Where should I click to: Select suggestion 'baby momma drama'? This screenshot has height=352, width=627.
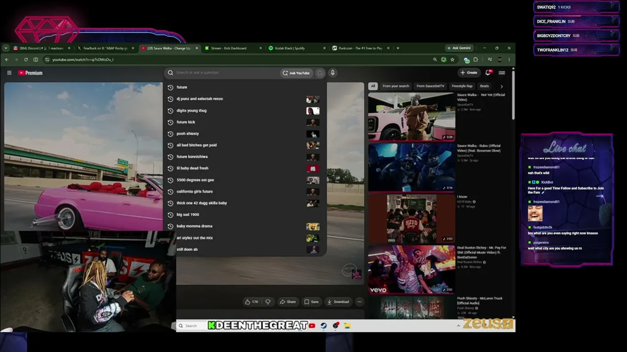point(245,226)
